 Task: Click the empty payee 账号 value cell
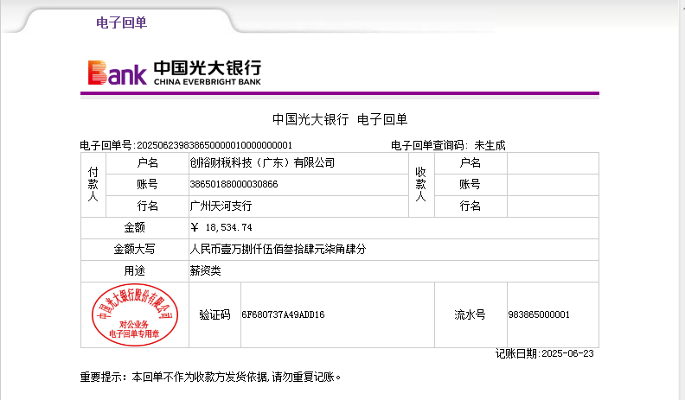[x=552, y=184]
